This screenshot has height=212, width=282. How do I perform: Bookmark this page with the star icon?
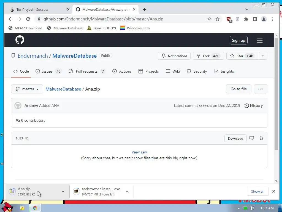point(218,19)
